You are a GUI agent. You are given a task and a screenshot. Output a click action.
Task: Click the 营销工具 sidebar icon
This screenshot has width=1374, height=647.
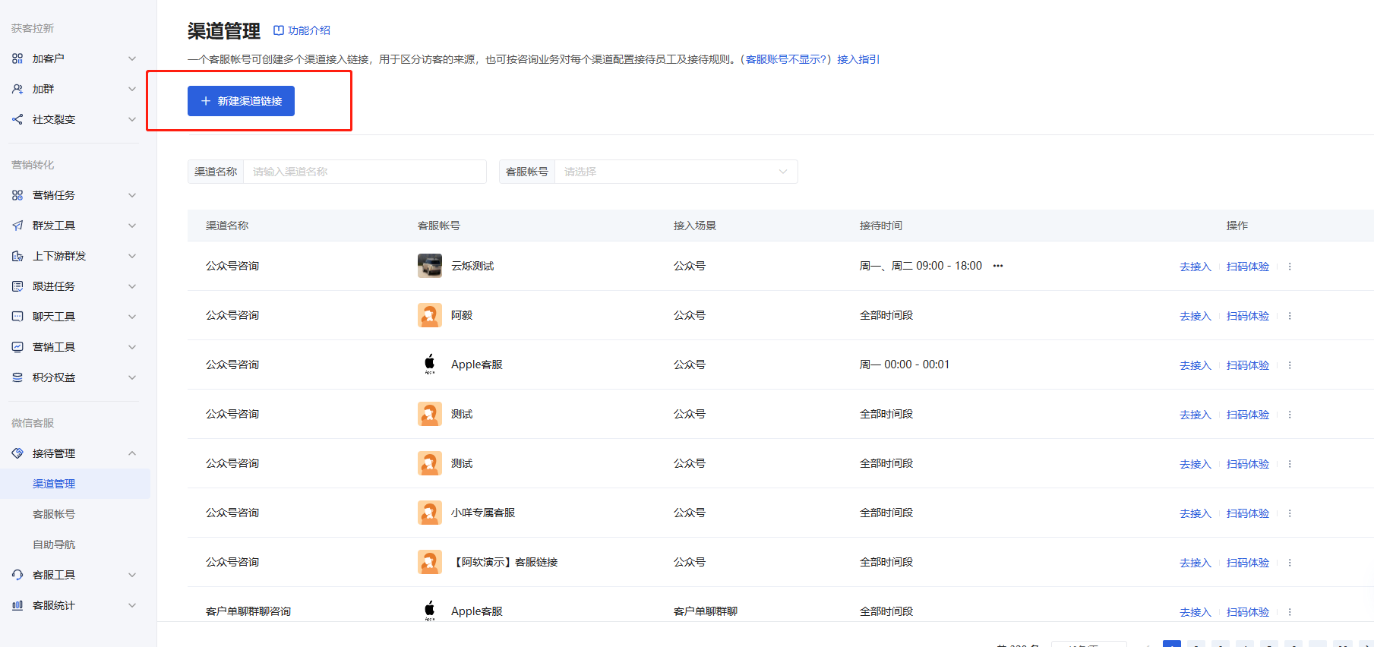point(17,347)
